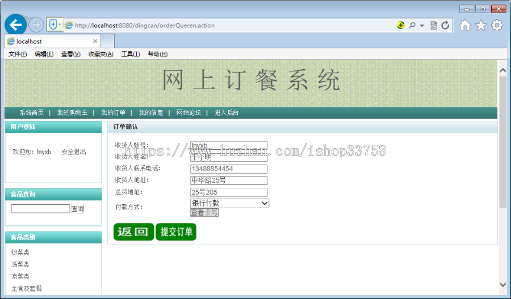Expand the address bar dropdown arrow

[422, 26]
